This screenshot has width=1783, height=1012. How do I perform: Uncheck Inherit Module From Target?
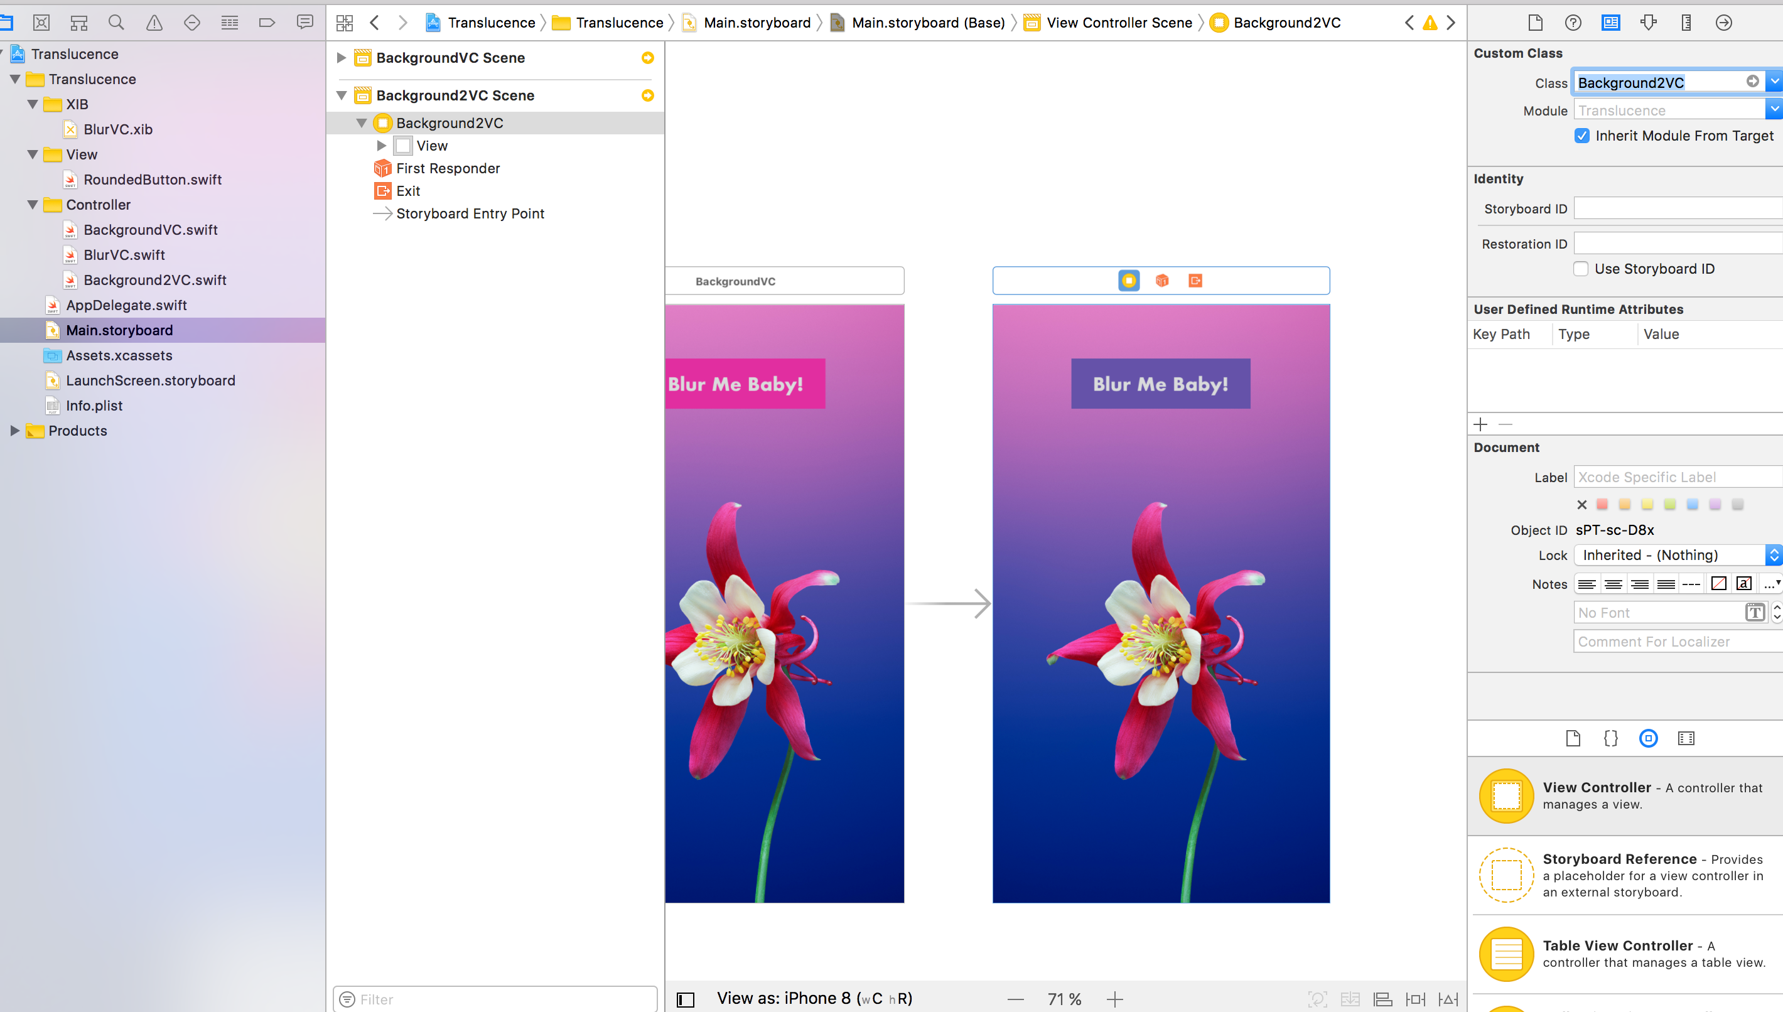(1582, 136)
